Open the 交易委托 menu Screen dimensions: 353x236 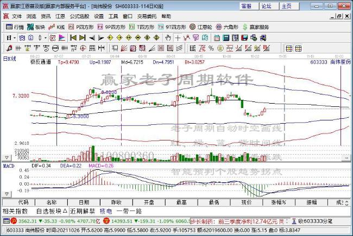pyautogui.click(x=147, y=16)
